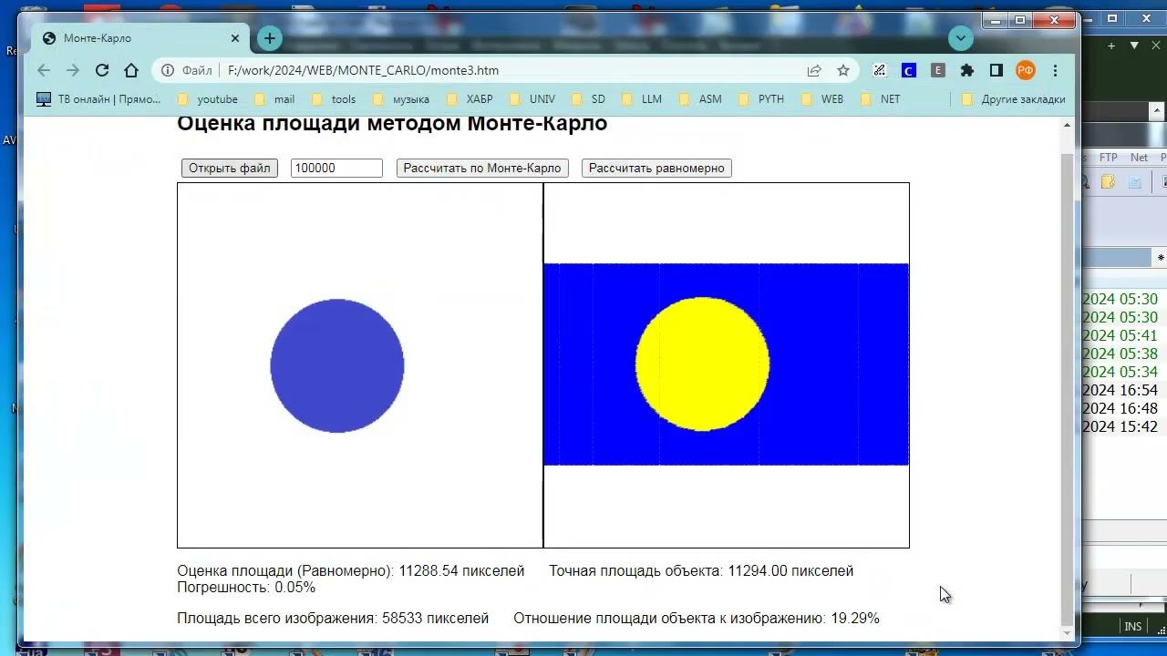Click the 19.29% ratio text
The image size is (1167, 656).
[855, 619]
